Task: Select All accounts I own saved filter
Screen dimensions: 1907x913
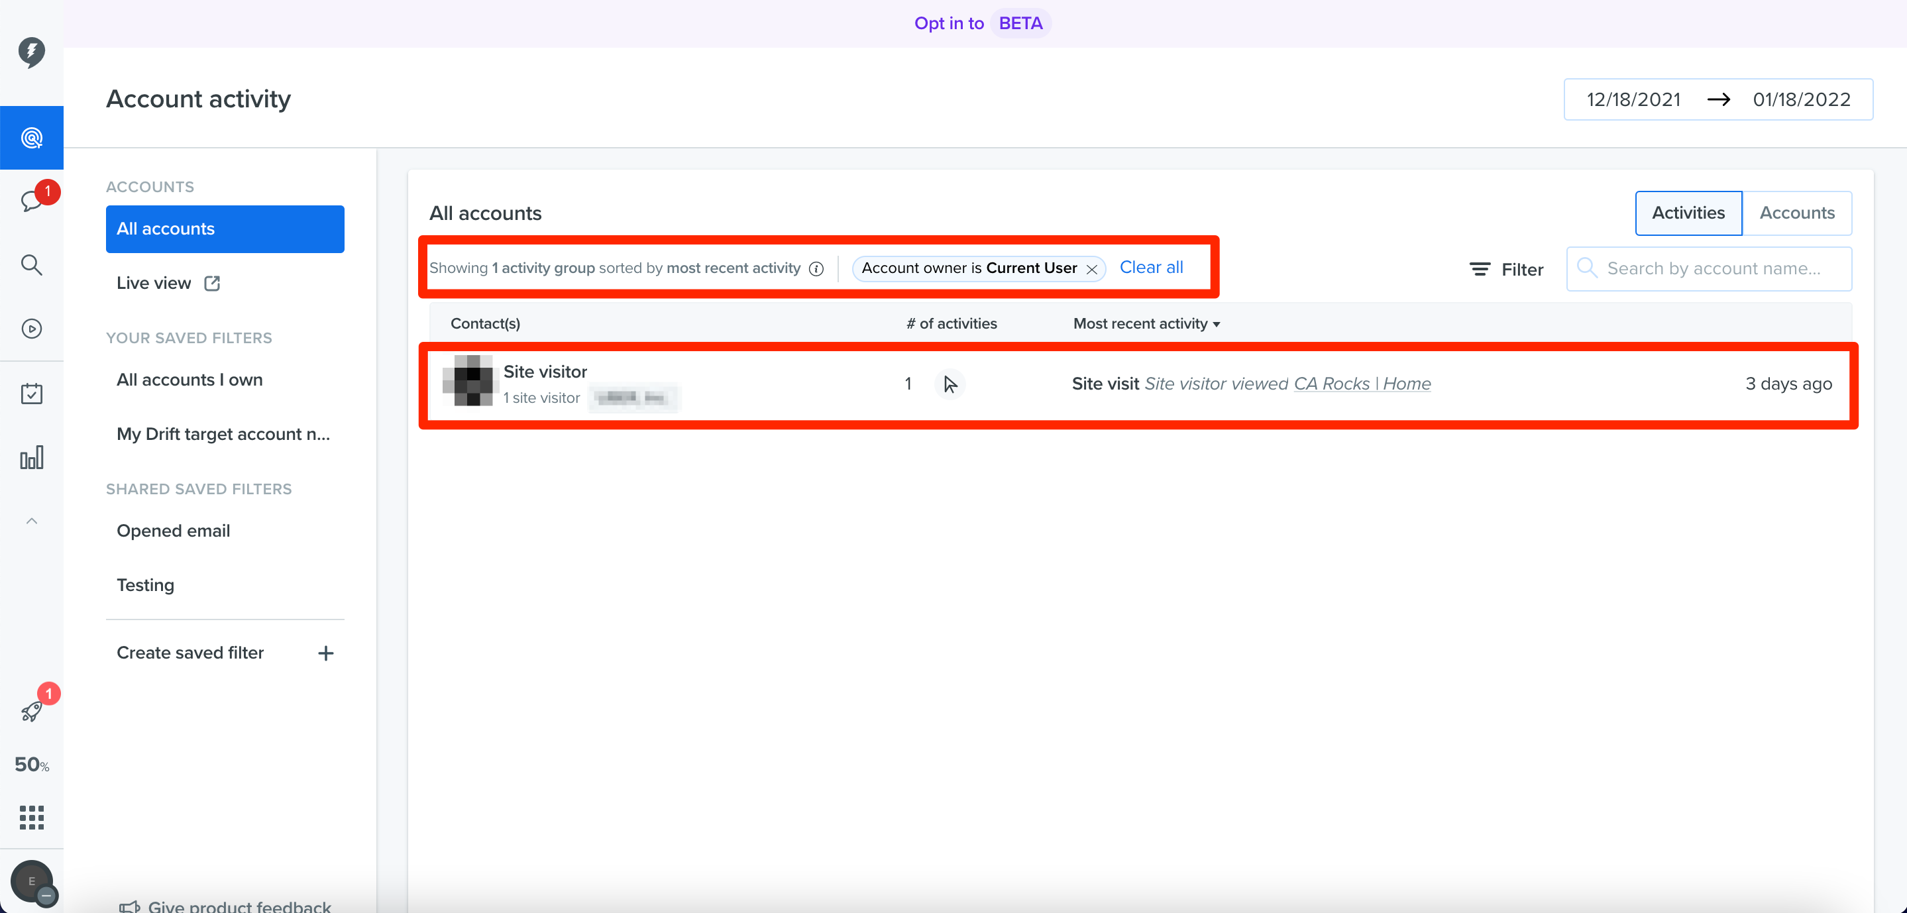Action: pos(190,380)
